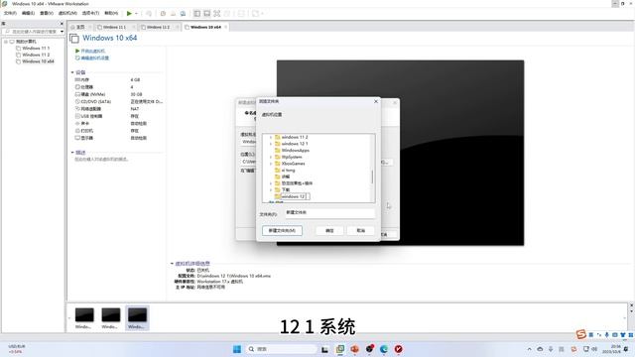This screenshot has width=635, height=357.
Task: Toggle the Show Library toolbar icon
Action: click(x=196, y=13)
